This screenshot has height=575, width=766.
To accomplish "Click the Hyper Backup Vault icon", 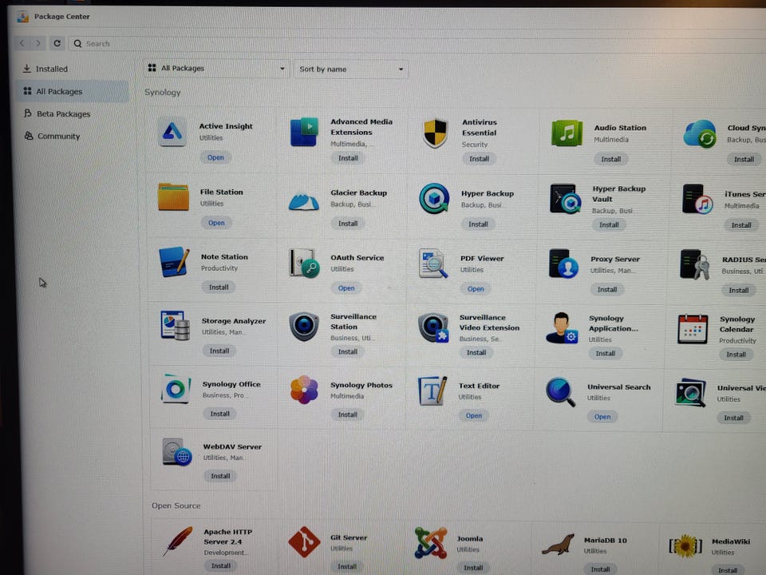I will pos(565,199).
